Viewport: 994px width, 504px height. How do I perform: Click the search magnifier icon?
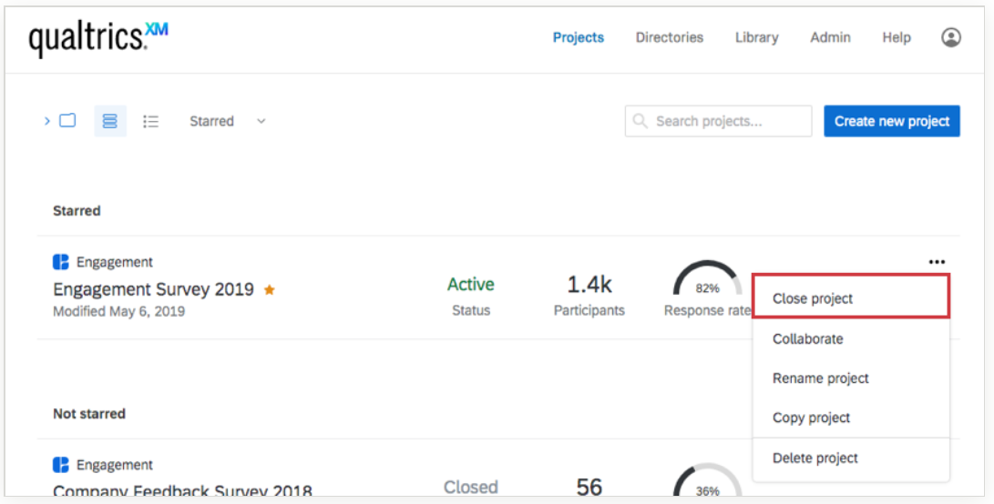[640, 121]
